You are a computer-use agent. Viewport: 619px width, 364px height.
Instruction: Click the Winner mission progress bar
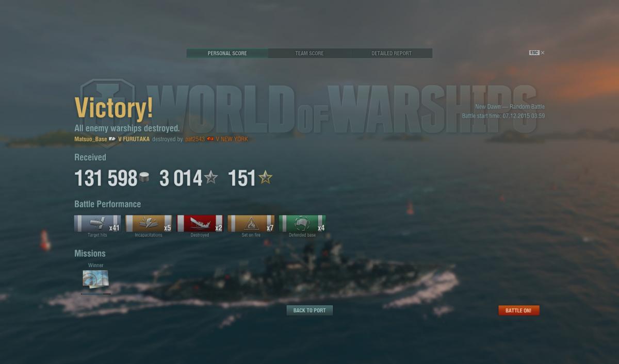(x=95, y=294)
